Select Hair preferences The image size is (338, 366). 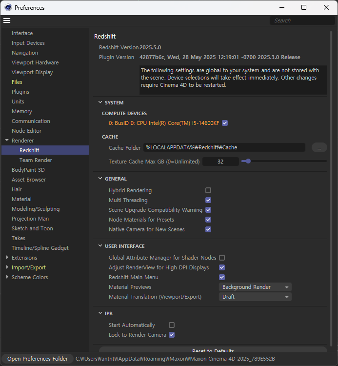[x=17, y=189]
